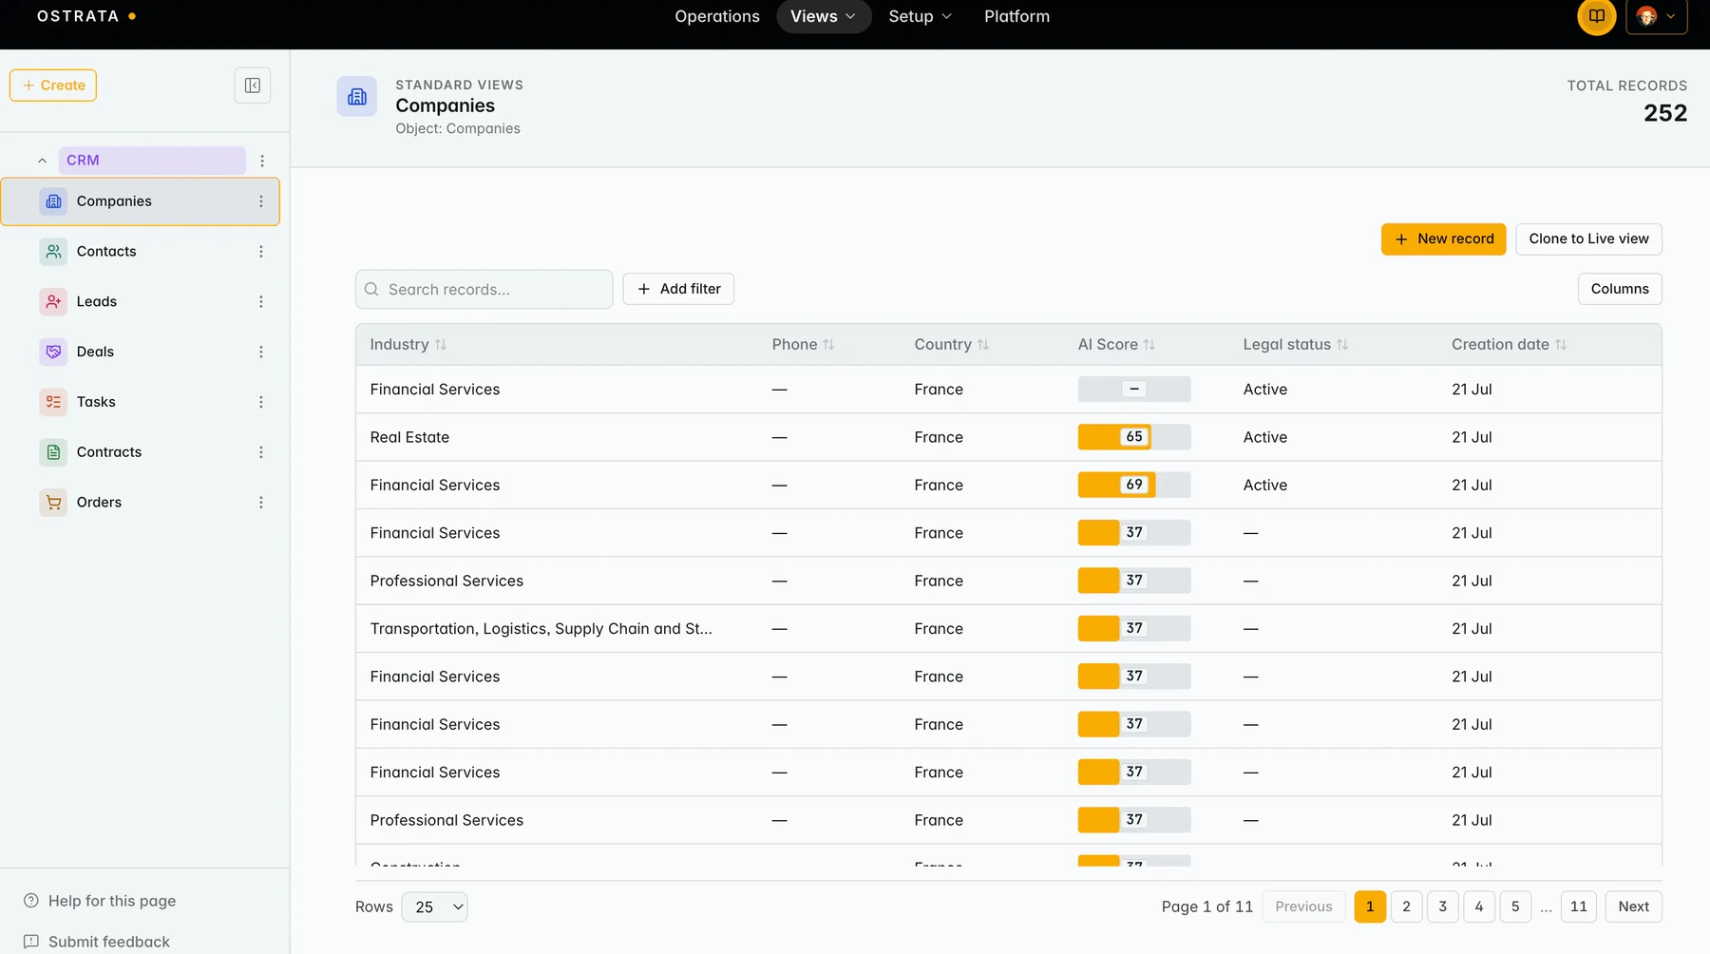Viewport: 1710px width, 954px height.
Task: Click the Deals handshake icon
Action: [x=53, y=352]
